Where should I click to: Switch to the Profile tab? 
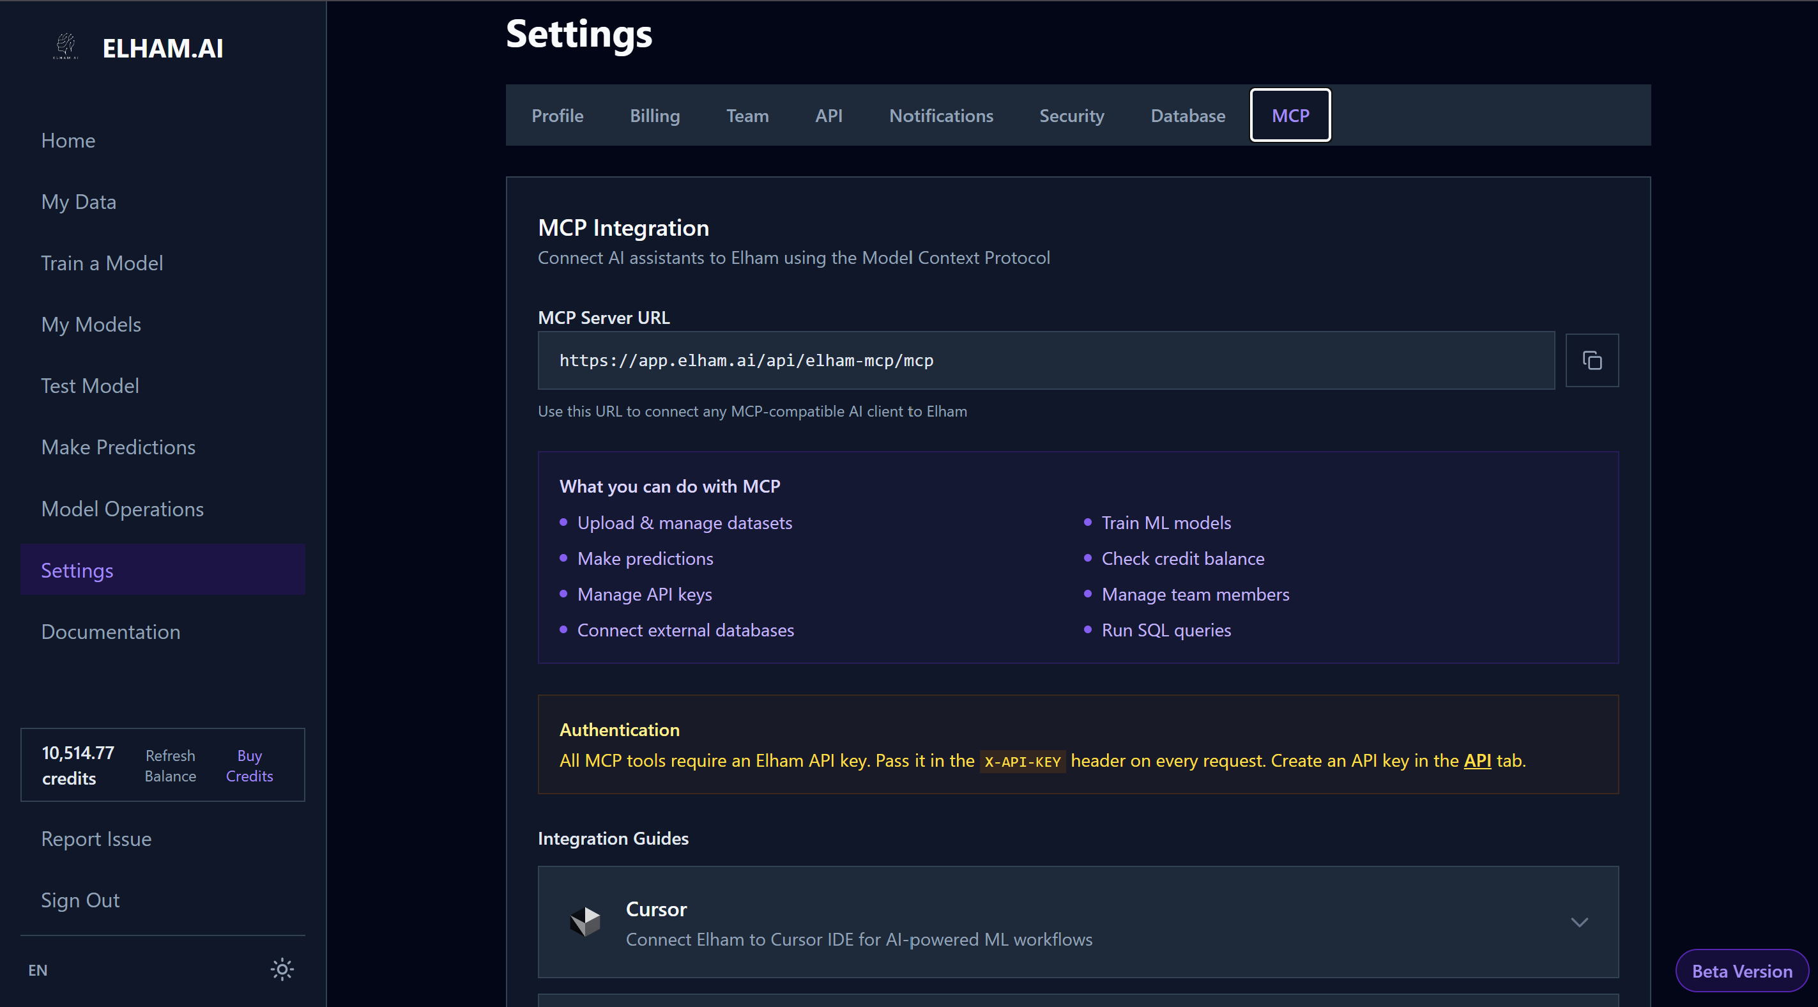558,116
